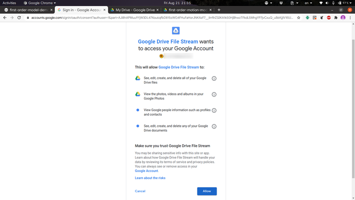Viewport: 355px width, 200px height.
Task: Open the Chrome profile avatar
Action: point(343,18)
